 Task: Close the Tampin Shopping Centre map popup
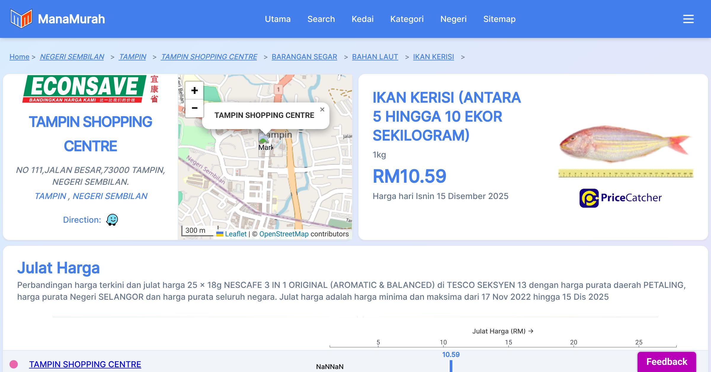pyautogui.click(x=322, y=110)
